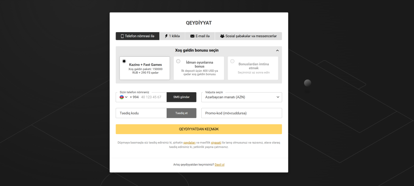This screenshot has height=186, width=414.
Task: Select İdman oyunlarına bonus option
Action: coord(199,68)
